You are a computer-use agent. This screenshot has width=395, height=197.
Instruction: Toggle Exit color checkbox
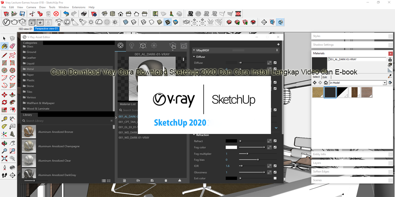coord(275,178)
